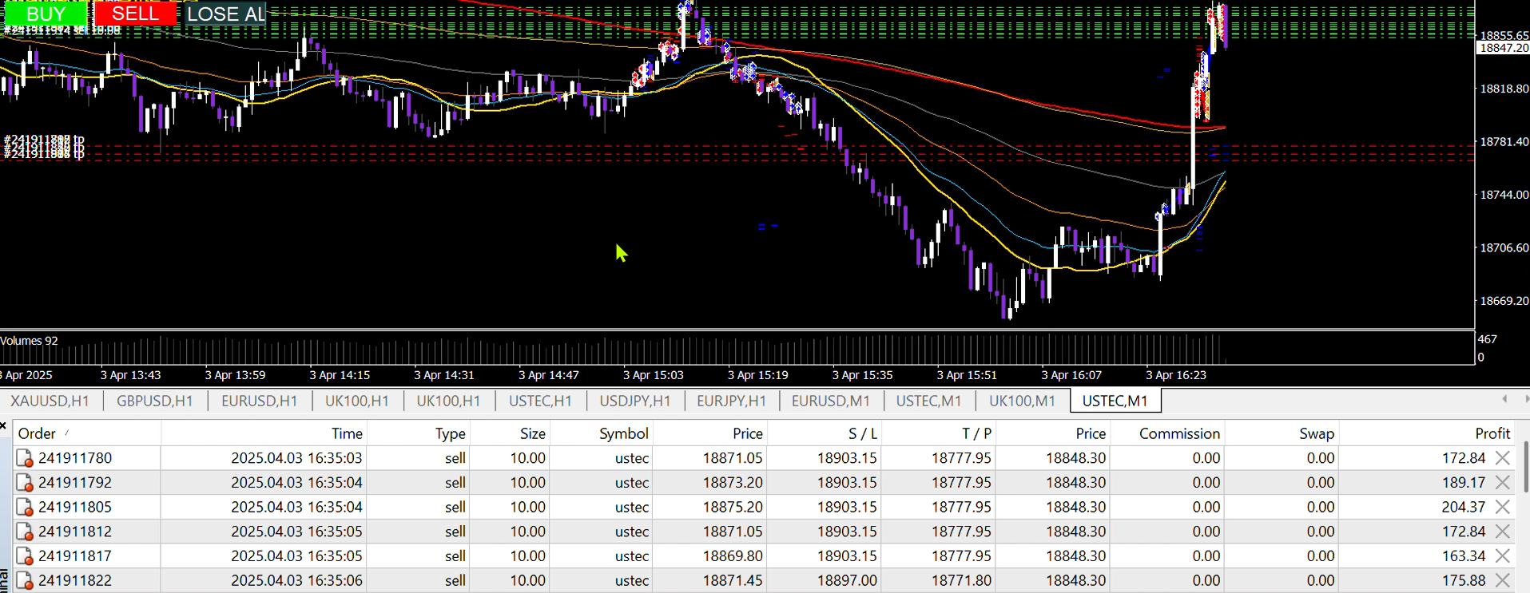Hit the CLOSE ALL button on chart
Screen dimensions: 1530x593
225,14
